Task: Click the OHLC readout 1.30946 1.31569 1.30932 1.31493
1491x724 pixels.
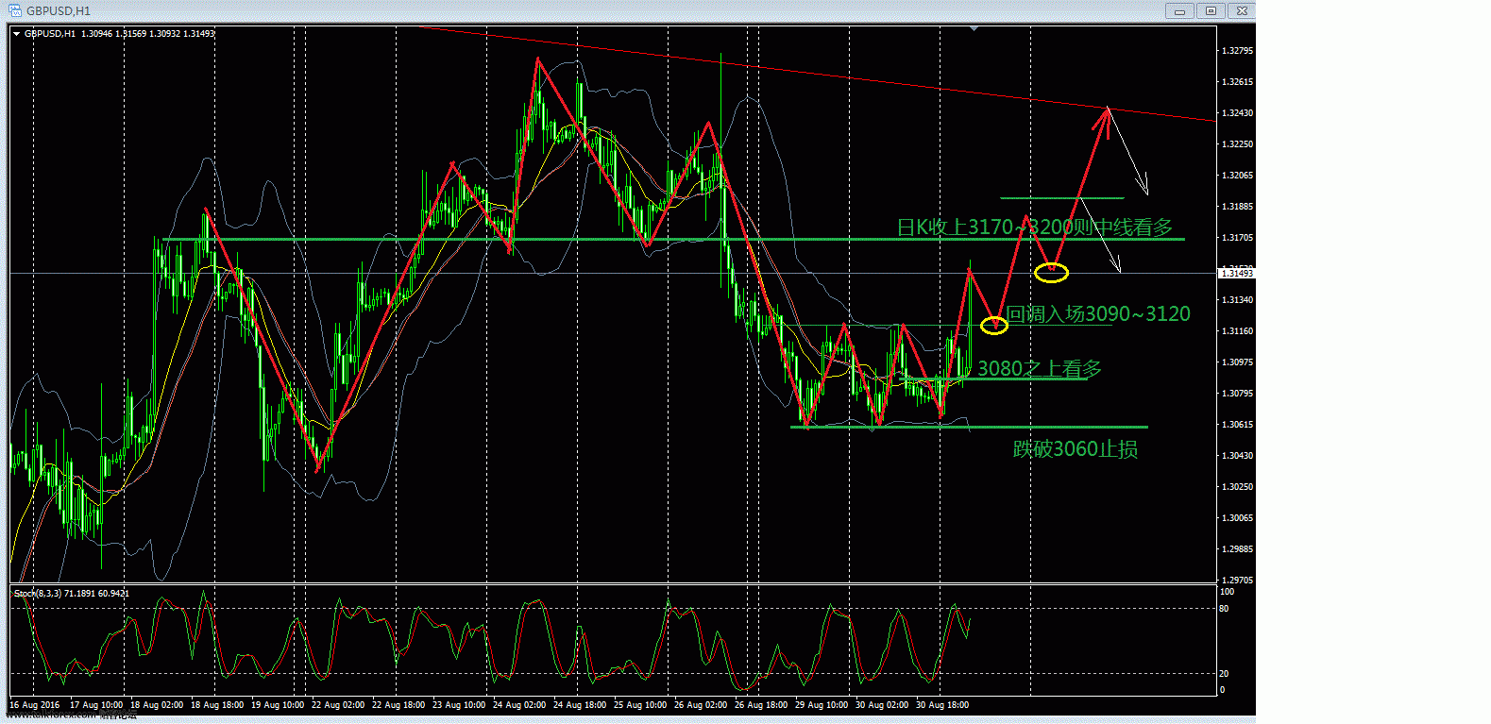Action: pyautogui.click(x=148, y=34)
